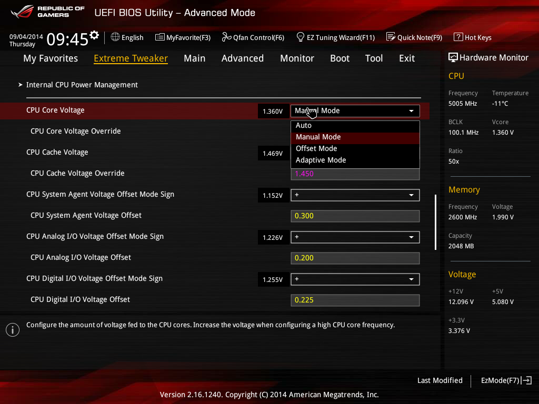Click the settings gear next to the clock
539x404 pixels.
(94, 35)
